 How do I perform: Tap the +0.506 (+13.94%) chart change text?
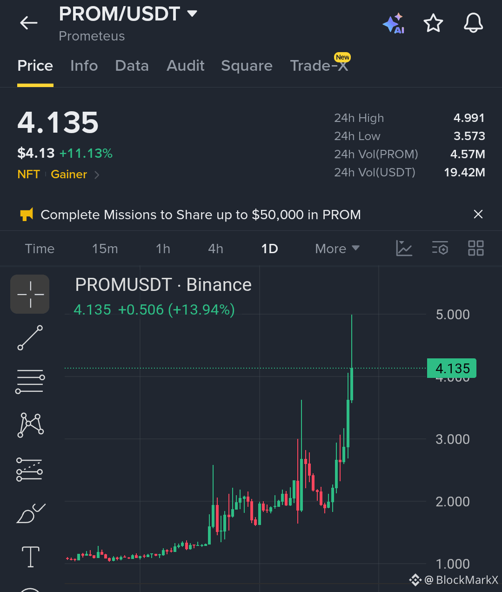tap(176, 309)
